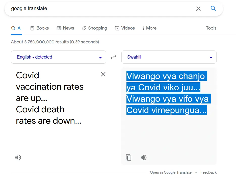Swap the source and target languages
236x184 pixels.
114,57
